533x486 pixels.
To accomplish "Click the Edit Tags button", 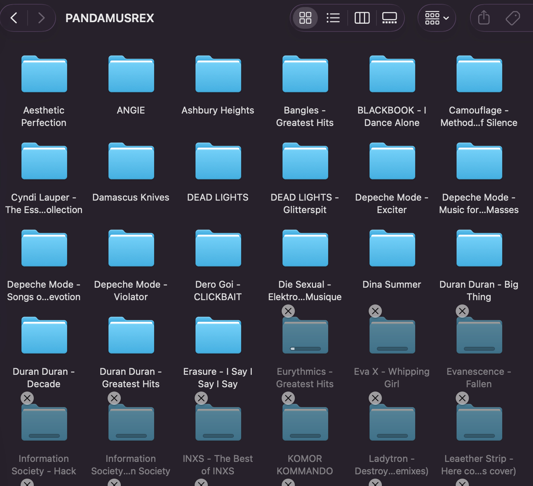I will pos(512,18).
